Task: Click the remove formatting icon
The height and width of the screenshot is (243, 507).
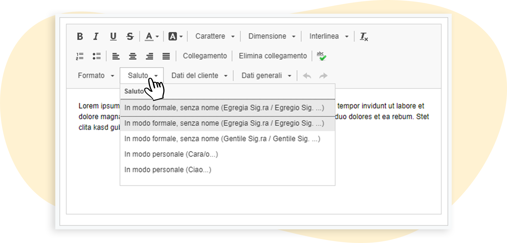Action: [364, 36]
